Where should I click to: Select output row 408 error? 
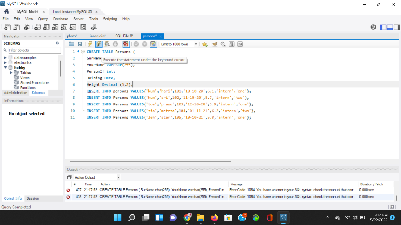click(x=229, y=197)
